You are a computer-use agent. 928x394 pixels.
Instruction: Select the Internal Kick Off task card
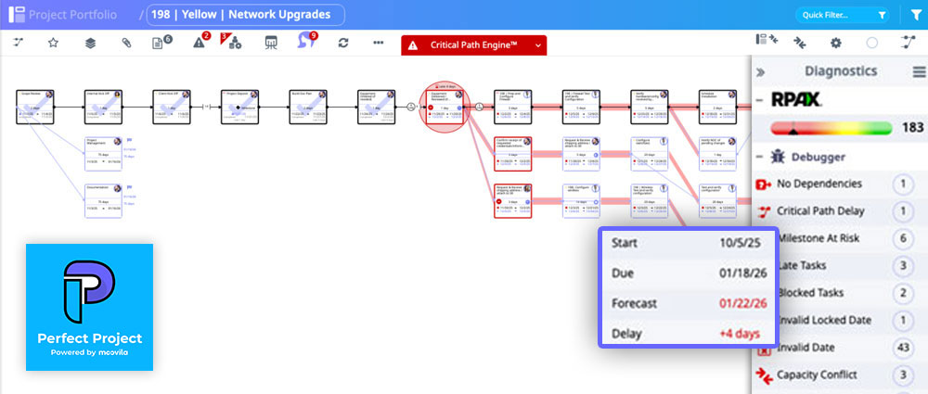[x=103, y=108]
